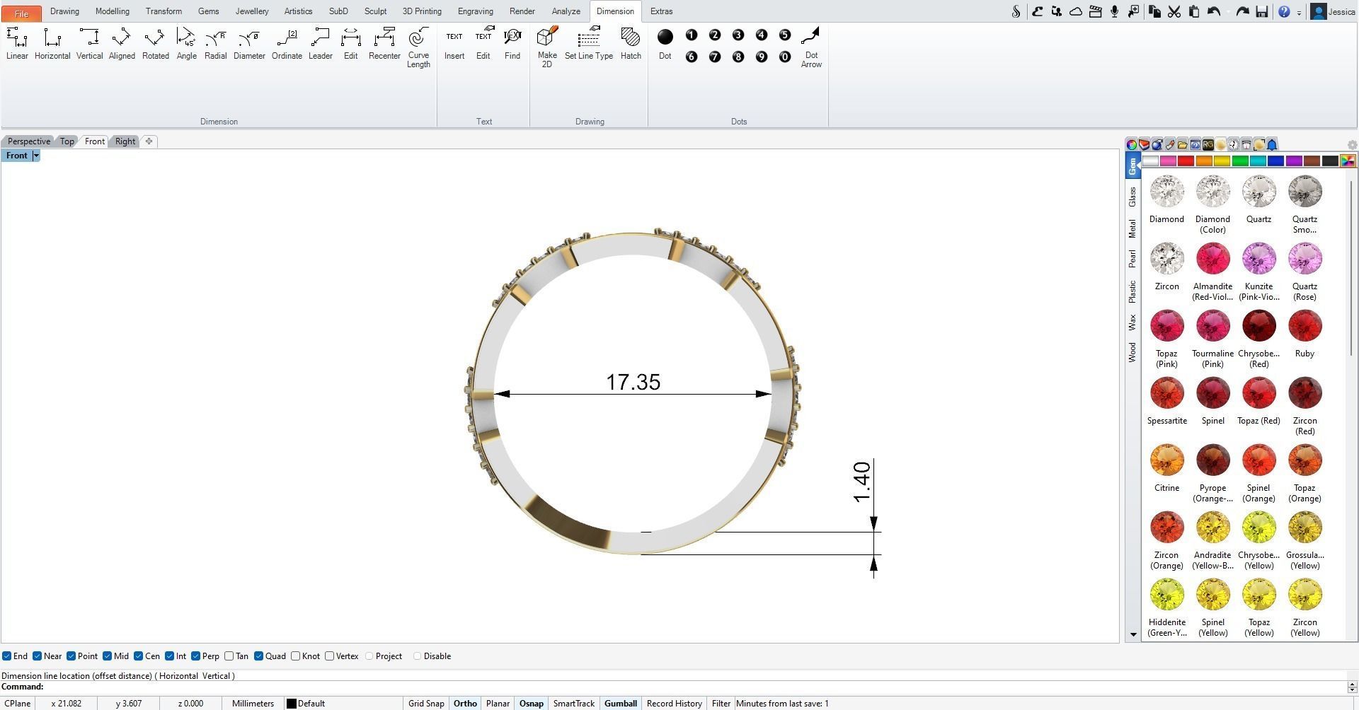Click the Undo arrow in the top toolbar
This screenshot has width=1359, height=710.
coord(1215,11)
